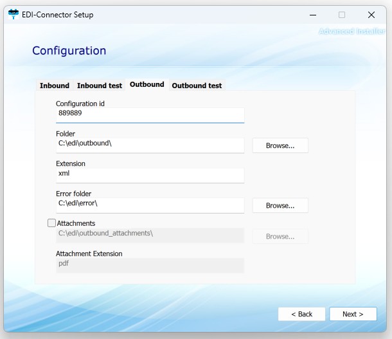Minimize the EDI-Connector Setup window
The width and height of the screenshot is (392, 339).
pos(312,15)
